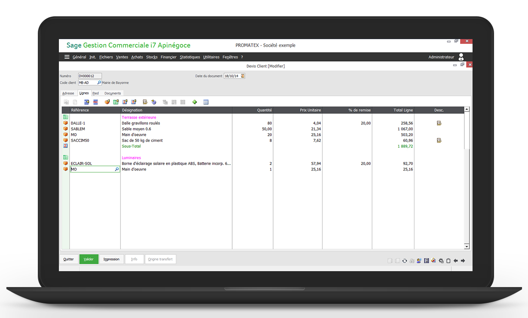528x318 pixels.
Task: Open description note for DALLE-1 row
Action: pos(439,123)
